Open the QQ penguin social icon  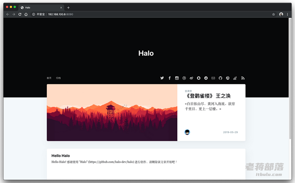[199, 78]
